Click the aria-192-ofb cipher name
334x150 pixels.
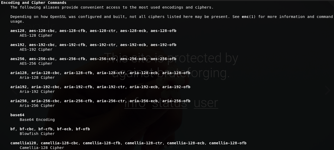[x=176, y=87]
